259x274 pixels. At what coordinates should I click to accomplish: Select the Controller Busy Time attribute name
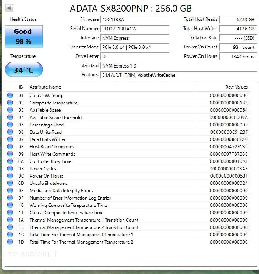click(x=51, y=161)
